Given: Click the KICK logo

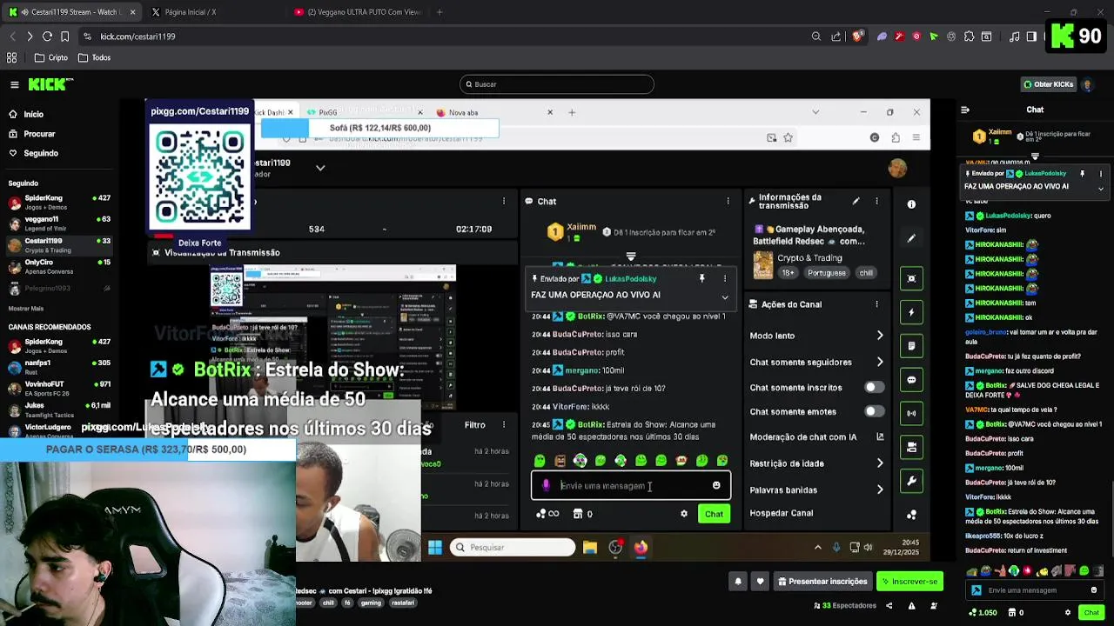Looking at the screenshot, I should 50,84.
